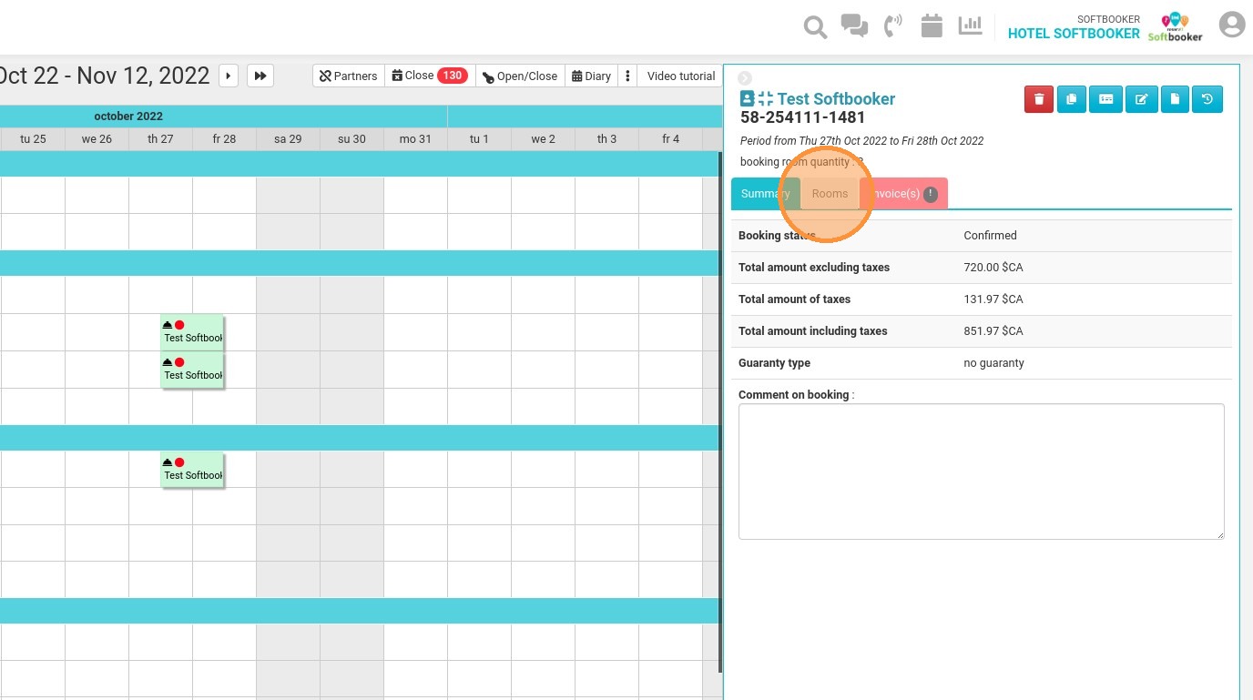
Task: Open the payment money icon button
Action: pyautogui.click(x=1105, y=99)
